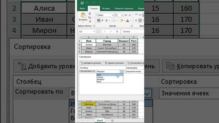Open the Font Color dropdown arrow
Viewport: 219px width, 123px height.
point(130,20)
